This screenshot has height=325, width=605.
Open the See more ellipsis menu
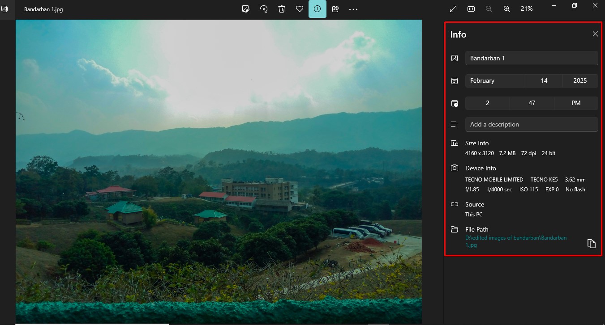[x=353, y=9]
